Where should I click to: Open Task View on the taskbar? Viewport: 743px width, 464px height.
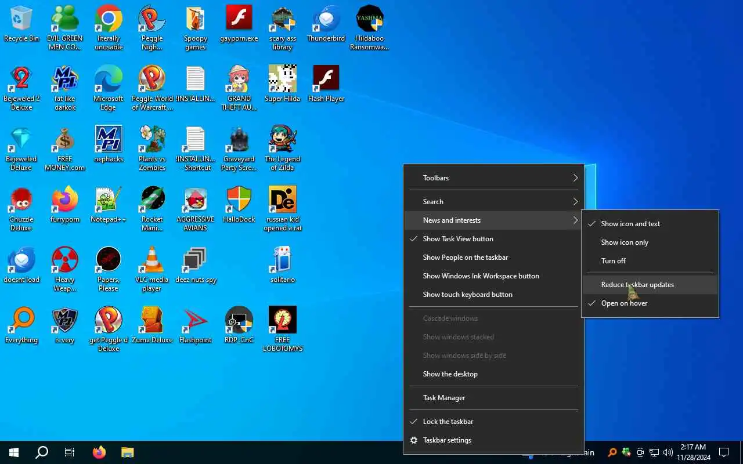pos(70,452)
